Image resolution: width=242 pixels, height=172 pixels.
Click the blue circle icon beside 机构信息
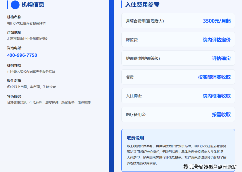coord(15,5)
